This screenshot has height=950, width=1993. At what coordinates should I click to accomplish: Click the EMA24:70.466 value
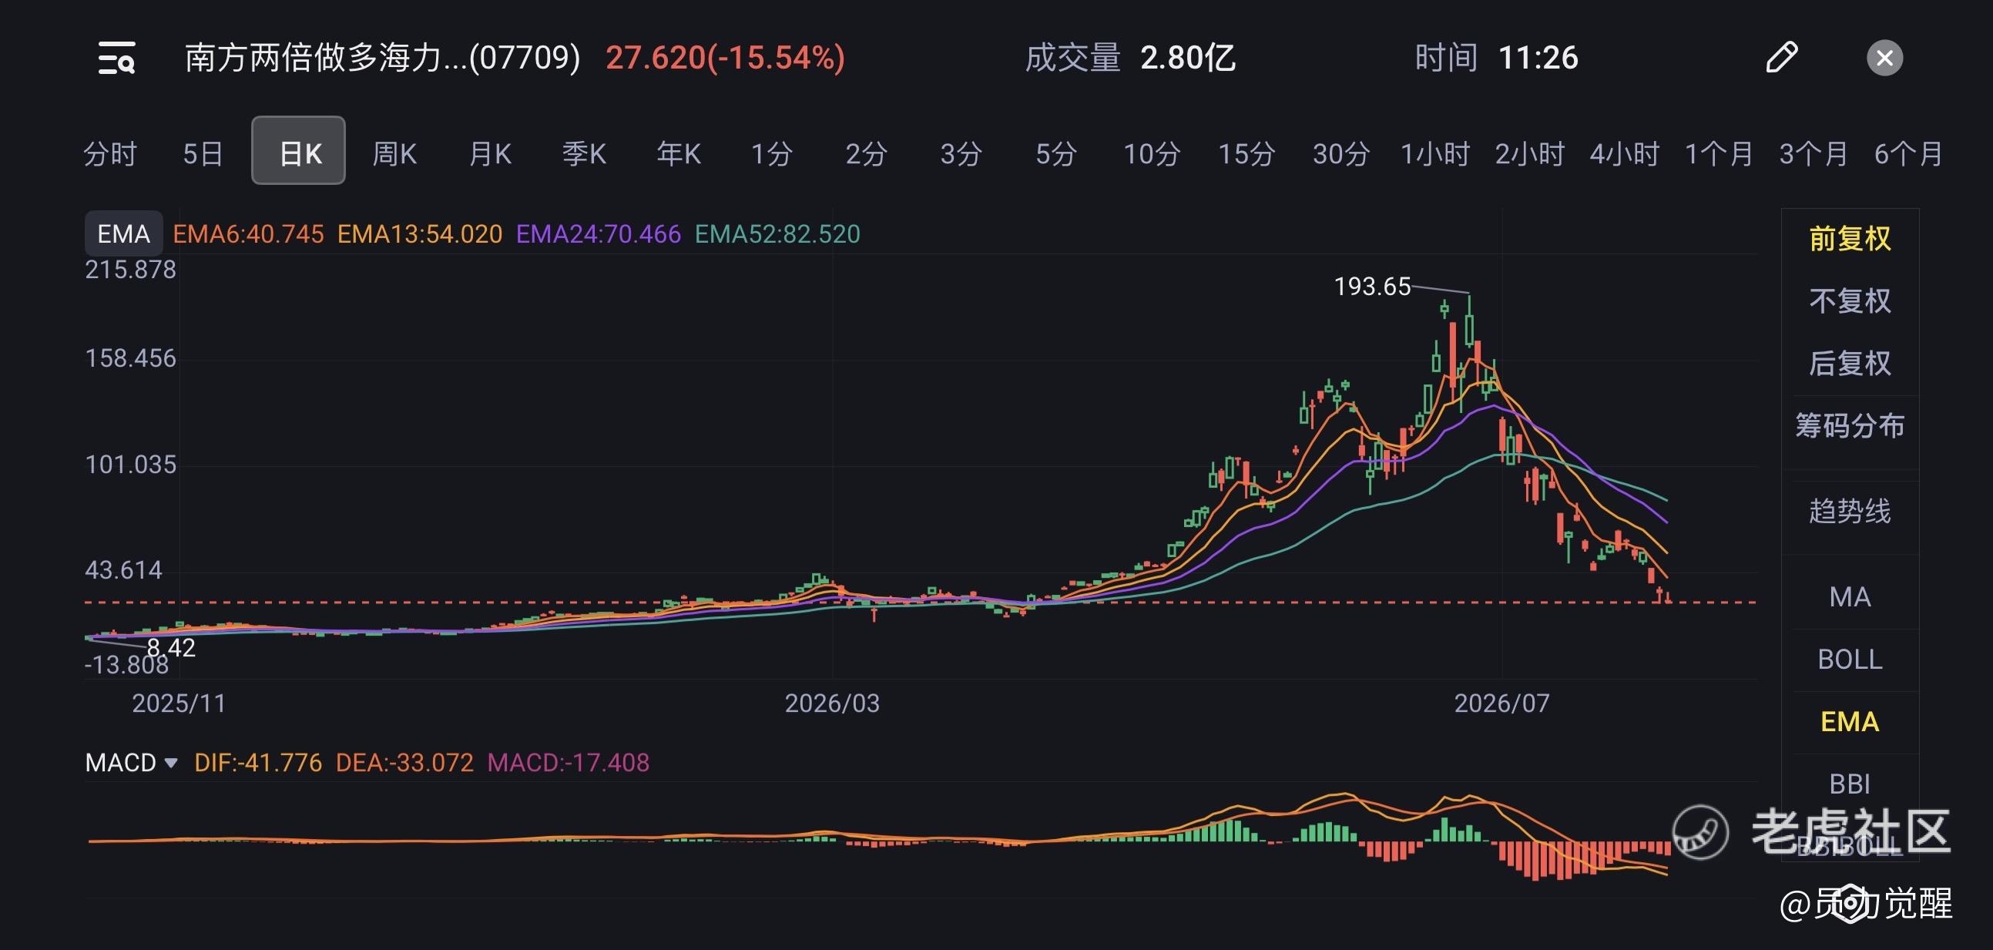599,233
